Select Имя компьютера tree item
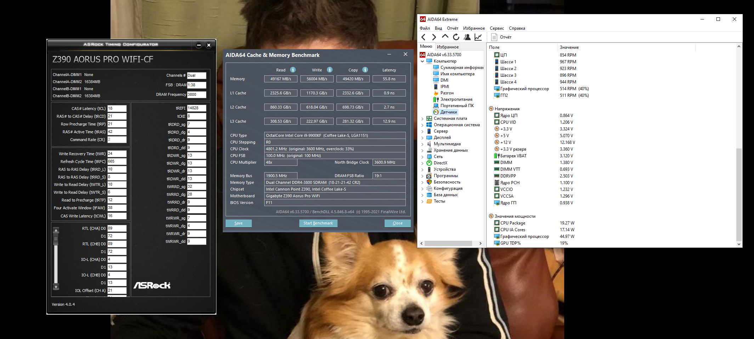This screenshot has width=754, height=339. [x=457, y=74]
